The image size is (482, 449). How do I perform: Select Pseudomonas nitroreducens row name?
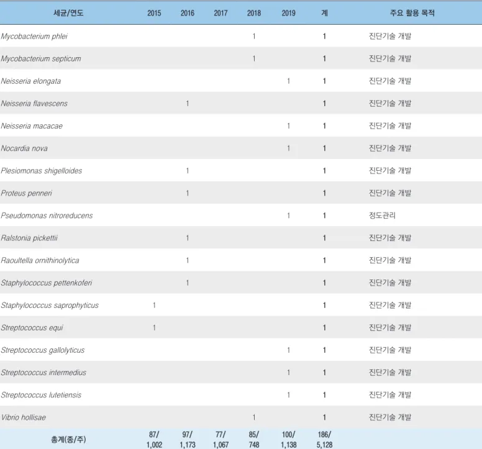(47, 215)
